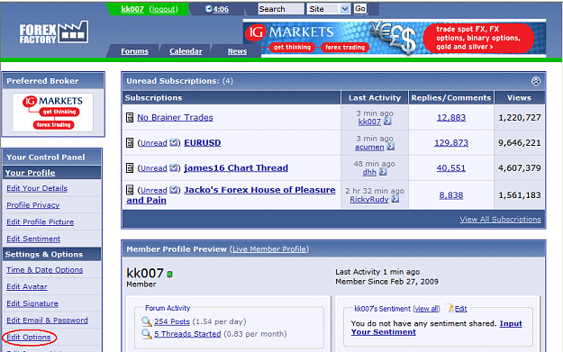Go to last post arrow by dhh
This screenshot has width=563, height=352.
(x=383, y=172)
